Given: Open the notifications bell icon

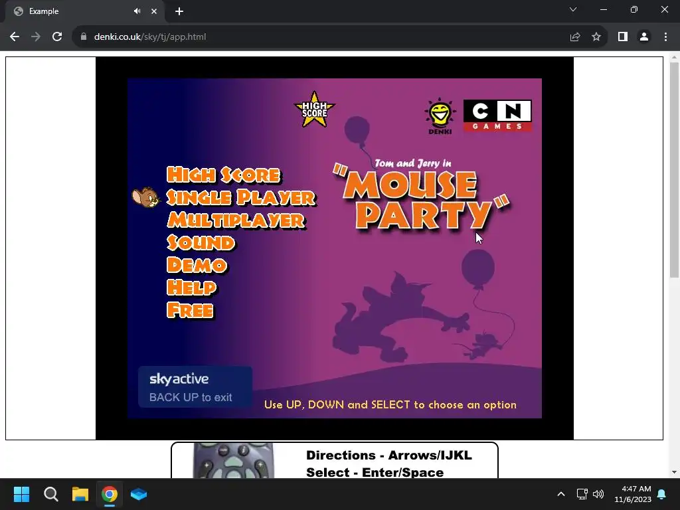Looking at the screenshot, I should point(662,494).
